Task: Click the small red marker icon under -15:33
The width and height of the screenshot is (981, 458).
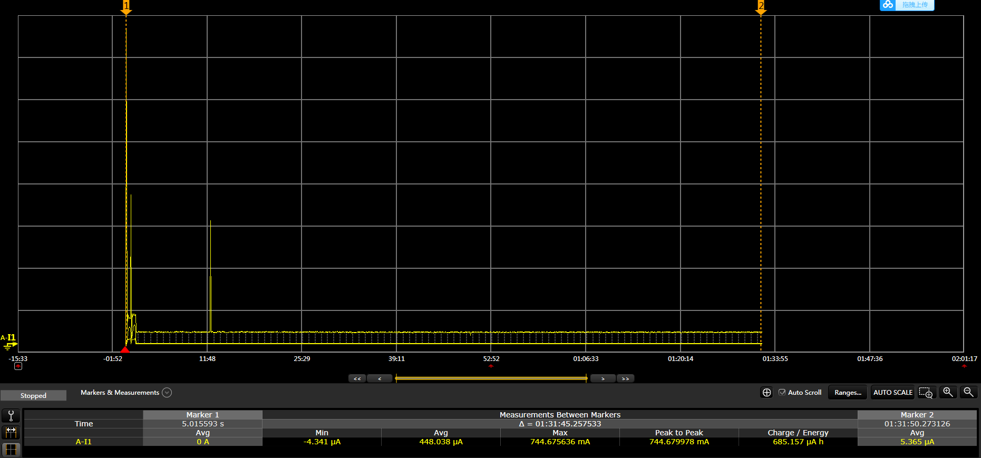Action: [18, 366]
